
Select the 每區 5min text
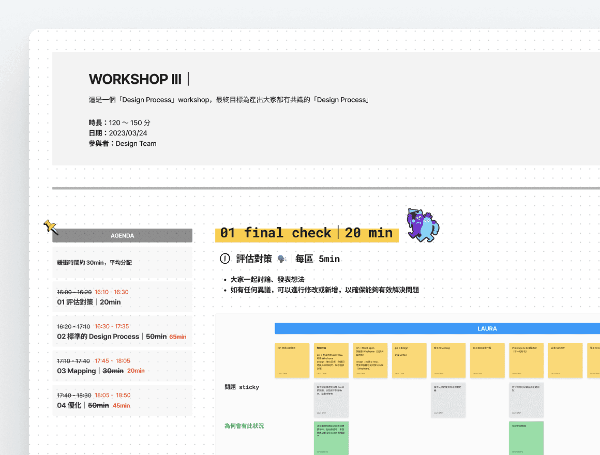click(x=318, y=259)
